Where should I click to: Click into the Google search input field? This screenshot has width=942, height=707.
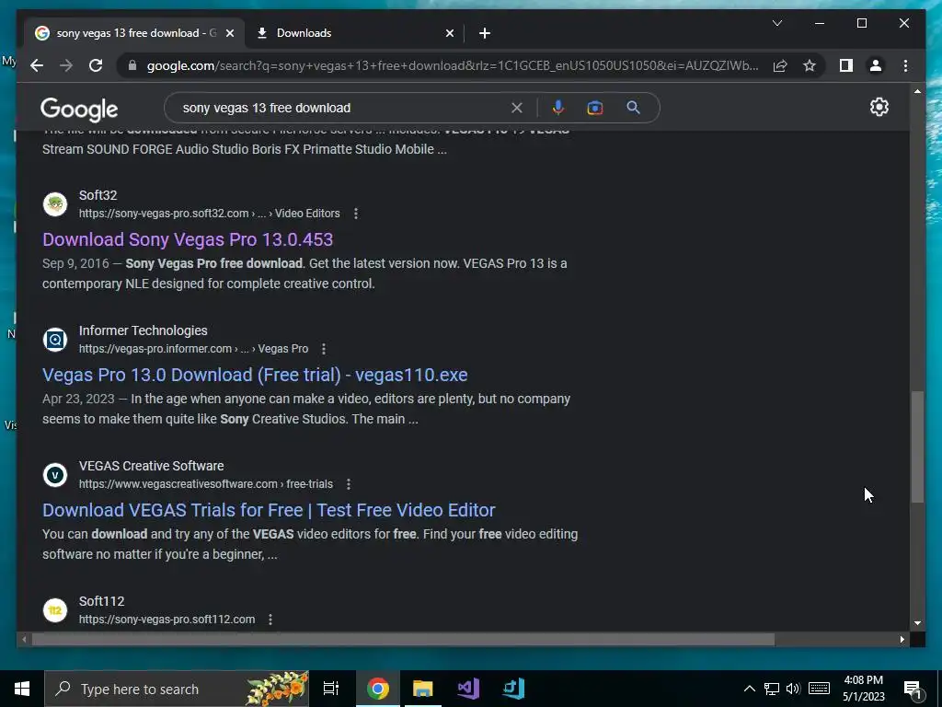click(342, 108)
